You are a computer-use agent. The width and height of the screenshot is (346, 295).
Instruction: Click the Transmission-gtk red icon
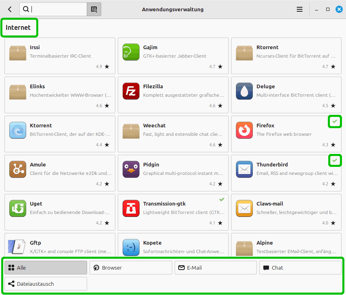tap(131, 208)
